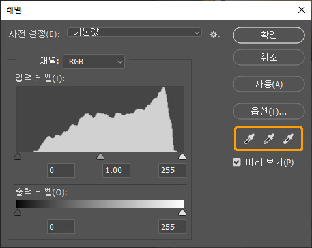Open the 채널 RGB channel dropdown
The width and height of the screenshot is (312, 248).
click(94, 62)
